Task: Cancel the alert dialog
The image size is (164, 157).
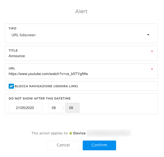Action: click(x=63, y=145)
